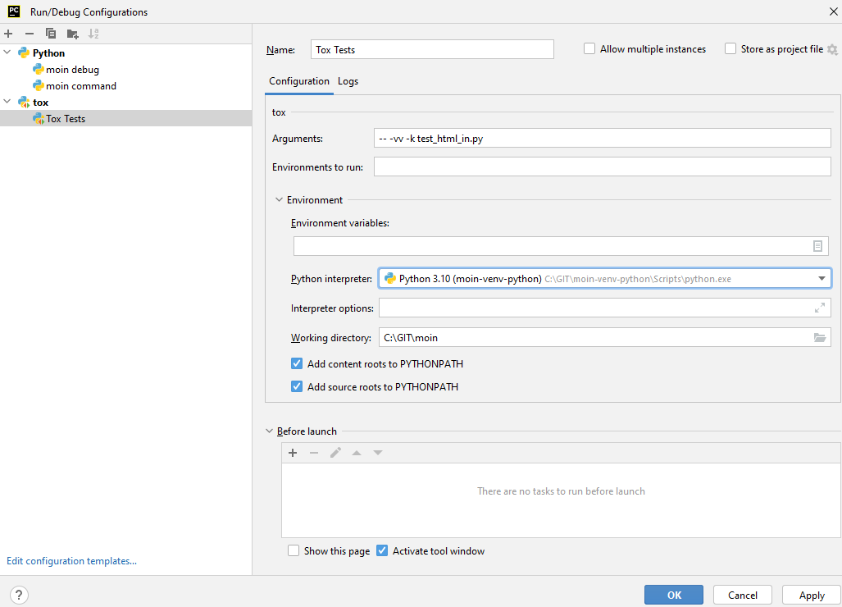This screenshot has height=607, width=842.
Task: Collapse the Environment section
Action: click(x=279, y=200)
